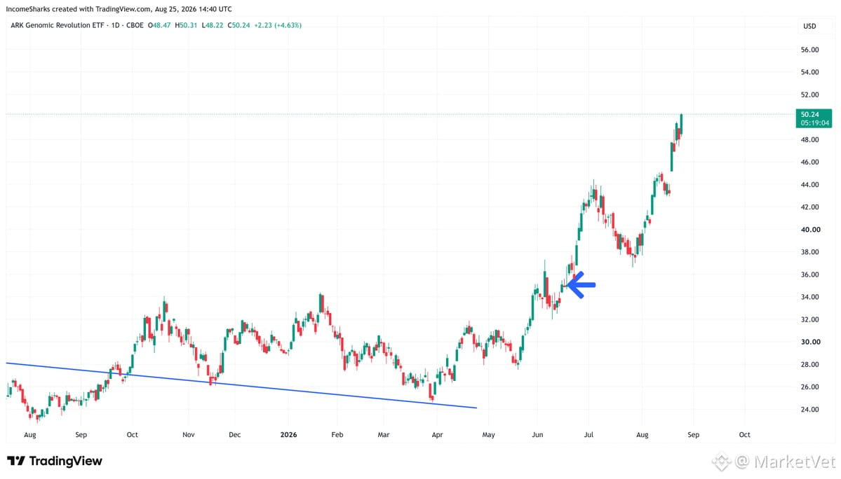
Task: Click the close value C50.24
Action: click(x=238, y=25)
